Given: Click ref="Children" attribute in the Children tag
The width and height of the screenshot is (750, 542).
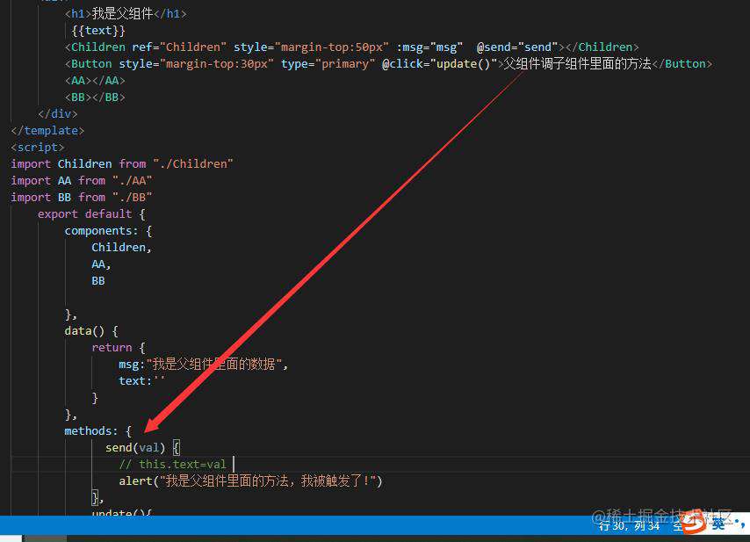Looking at the screenshot, I should [x=179, y=47].
